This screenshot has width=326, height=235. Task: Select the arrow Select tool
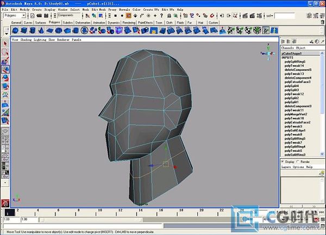pyautogui.click(x=5, y=44)
